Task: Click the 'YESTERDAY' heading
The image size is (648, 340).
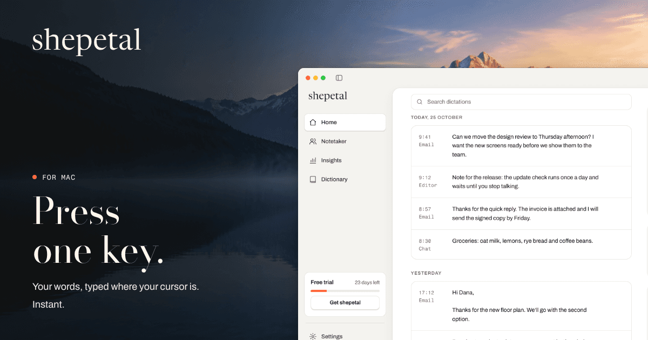Action: click(x=426, y=273)
